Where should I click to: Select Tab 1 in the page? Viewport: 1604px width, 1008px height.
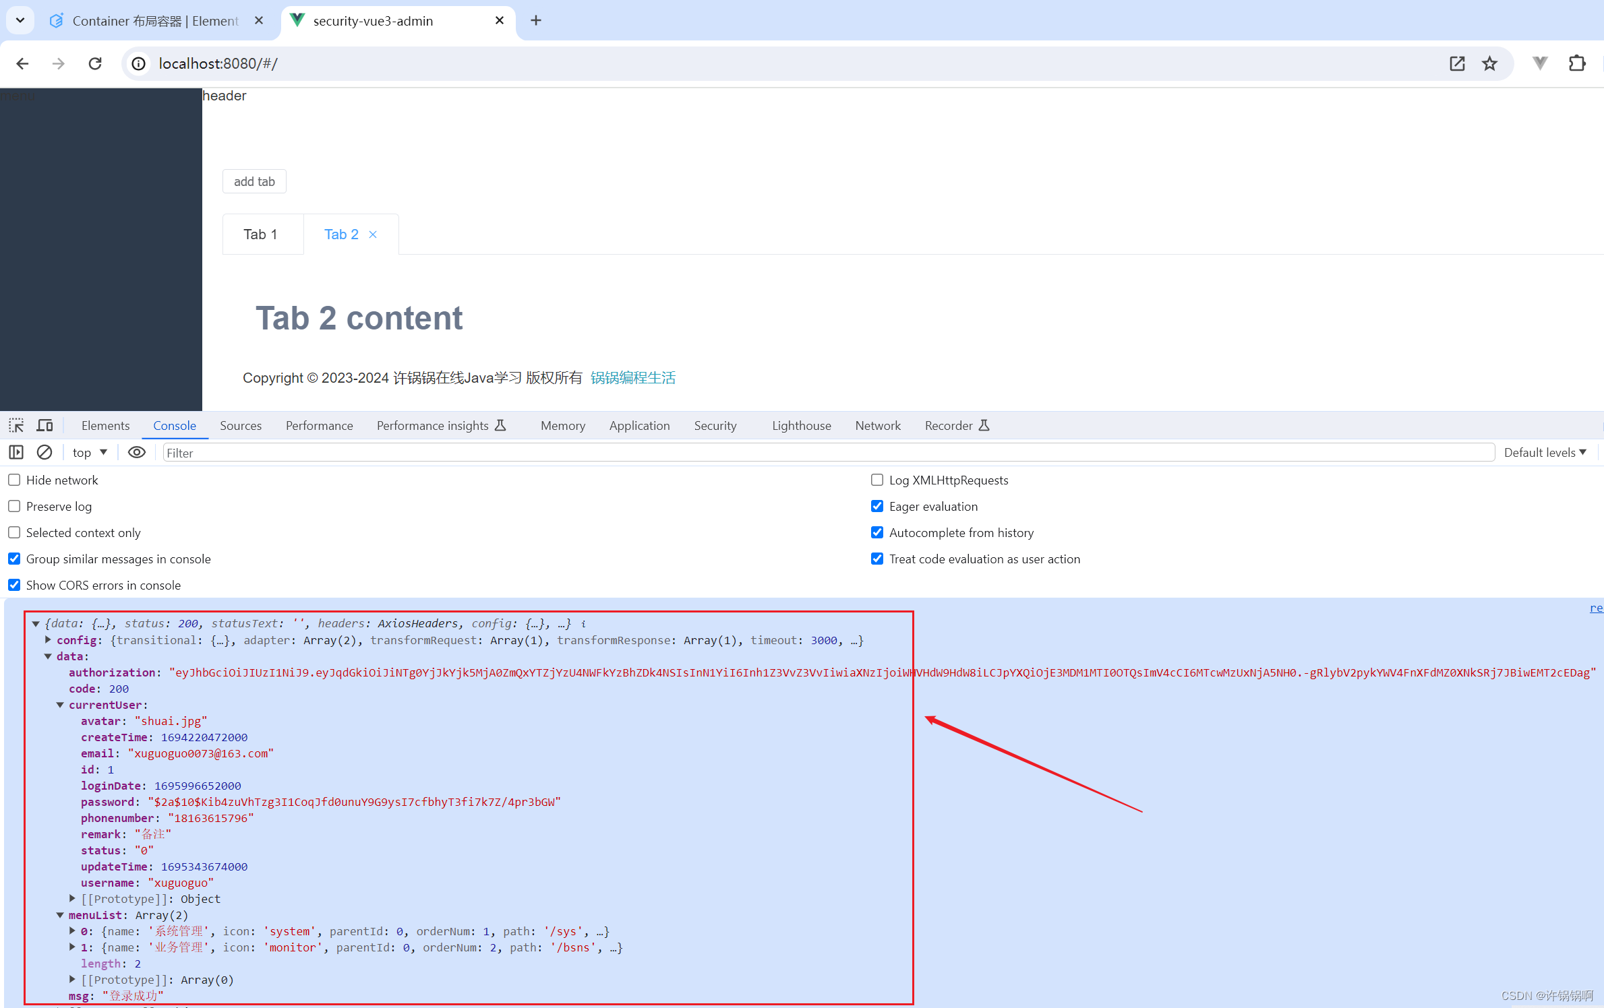coord(262,234)
